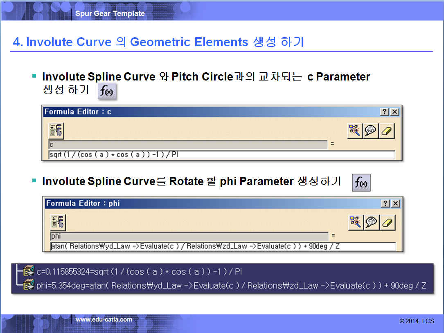Click the comment bubble icon in Formula Editor : c
This screenshot has width=444, height=333.
370,131
